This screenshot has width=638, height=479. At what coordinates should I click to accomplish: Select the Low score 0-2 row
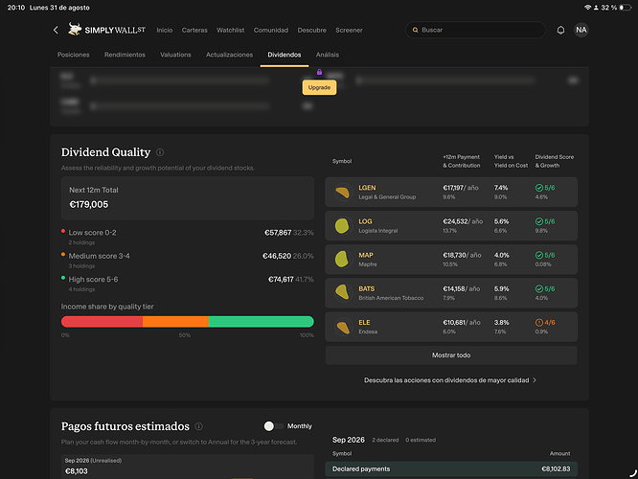click(187, 237)
